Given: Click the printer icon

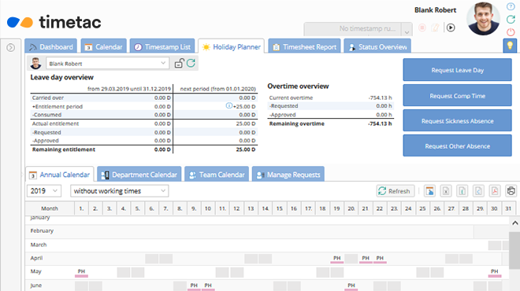Looking at the screenshot, I should pos(511,191).
